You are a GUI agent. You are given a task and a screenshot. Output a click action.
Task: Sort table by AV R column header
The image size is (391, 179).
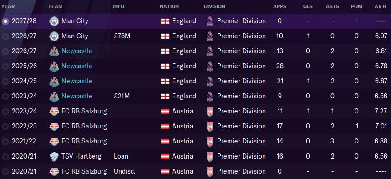point(381,6)
